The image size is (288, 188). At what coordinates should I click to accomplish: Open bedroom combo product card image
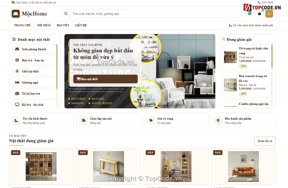coord(176,167)
